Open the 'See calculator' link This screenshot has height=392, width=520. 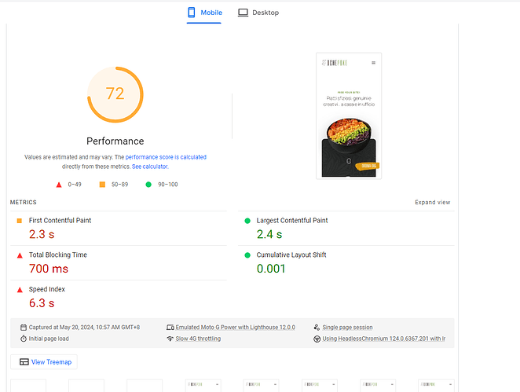tap(149, 167)
